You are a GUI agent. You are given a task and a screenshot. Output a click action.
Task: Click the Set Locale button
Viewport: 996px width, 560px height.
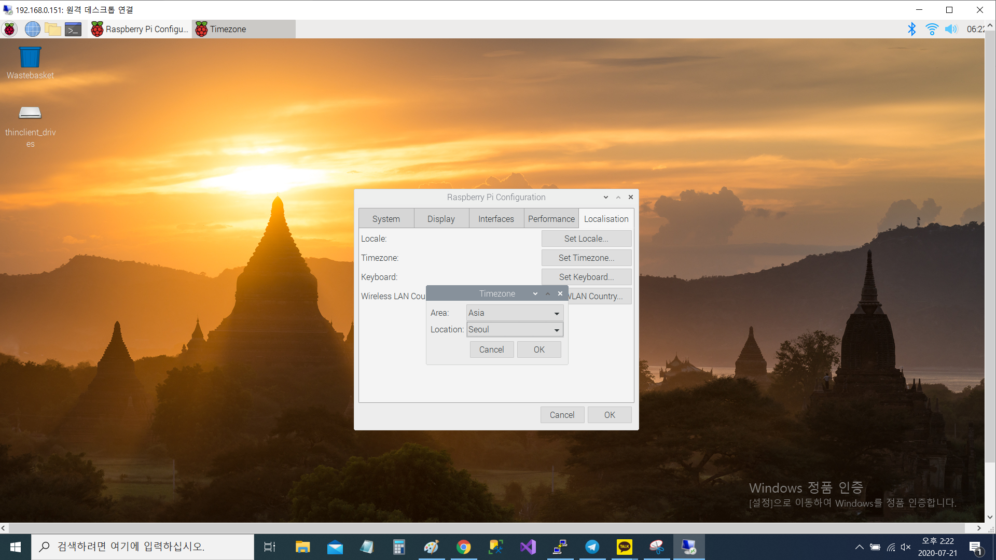point(586,239)
